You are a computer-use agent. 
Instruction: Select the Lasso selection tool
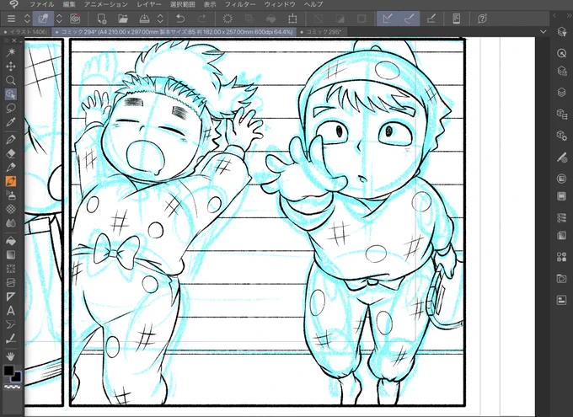(x=11, y=108)
